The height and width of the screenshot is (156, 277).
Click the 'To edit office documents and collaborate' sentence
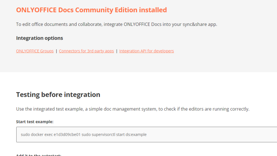click(x=116, y=24)
